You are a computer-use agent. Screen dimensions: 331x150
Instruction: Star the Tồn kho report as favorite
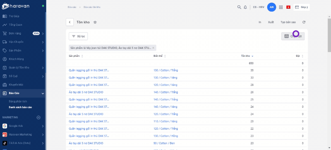click(x=95, y=22)
